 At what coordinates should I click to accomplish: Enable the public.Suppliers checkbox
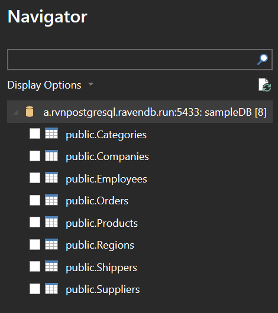pyautogui.click(x=35, y=289)
